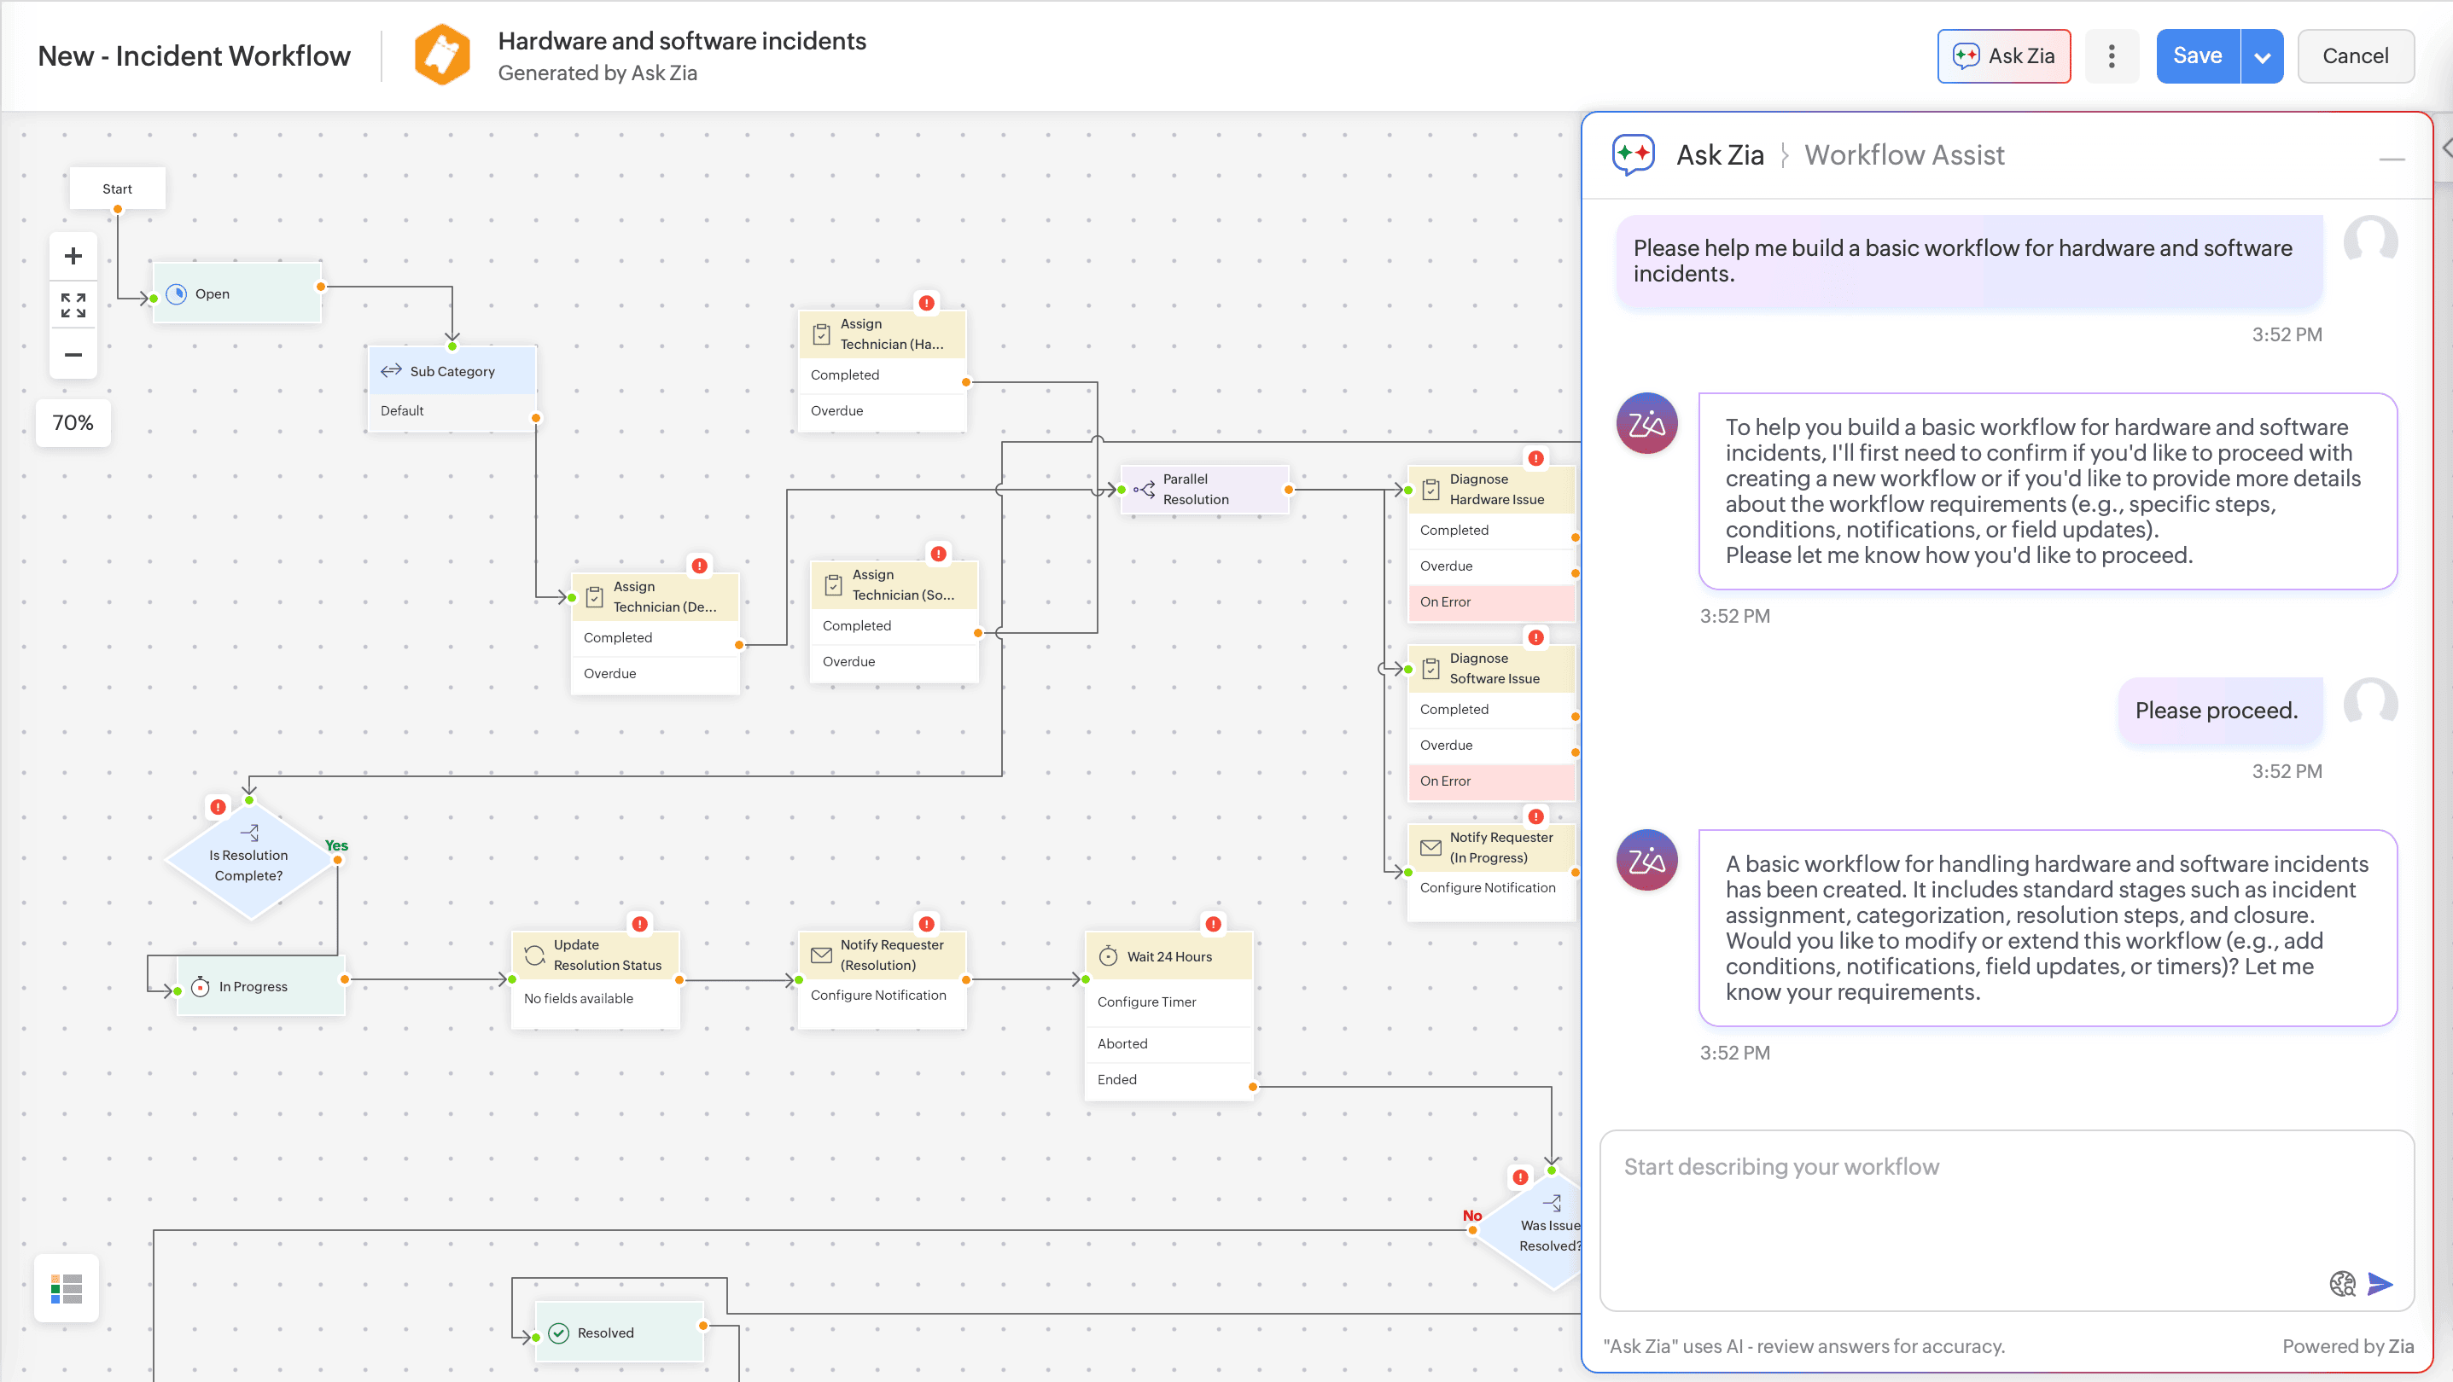Click the Ask Zia breadcrumb in panel header
The width and height of the screenshot is (2453, 1382).
(x=1720, y=154)
